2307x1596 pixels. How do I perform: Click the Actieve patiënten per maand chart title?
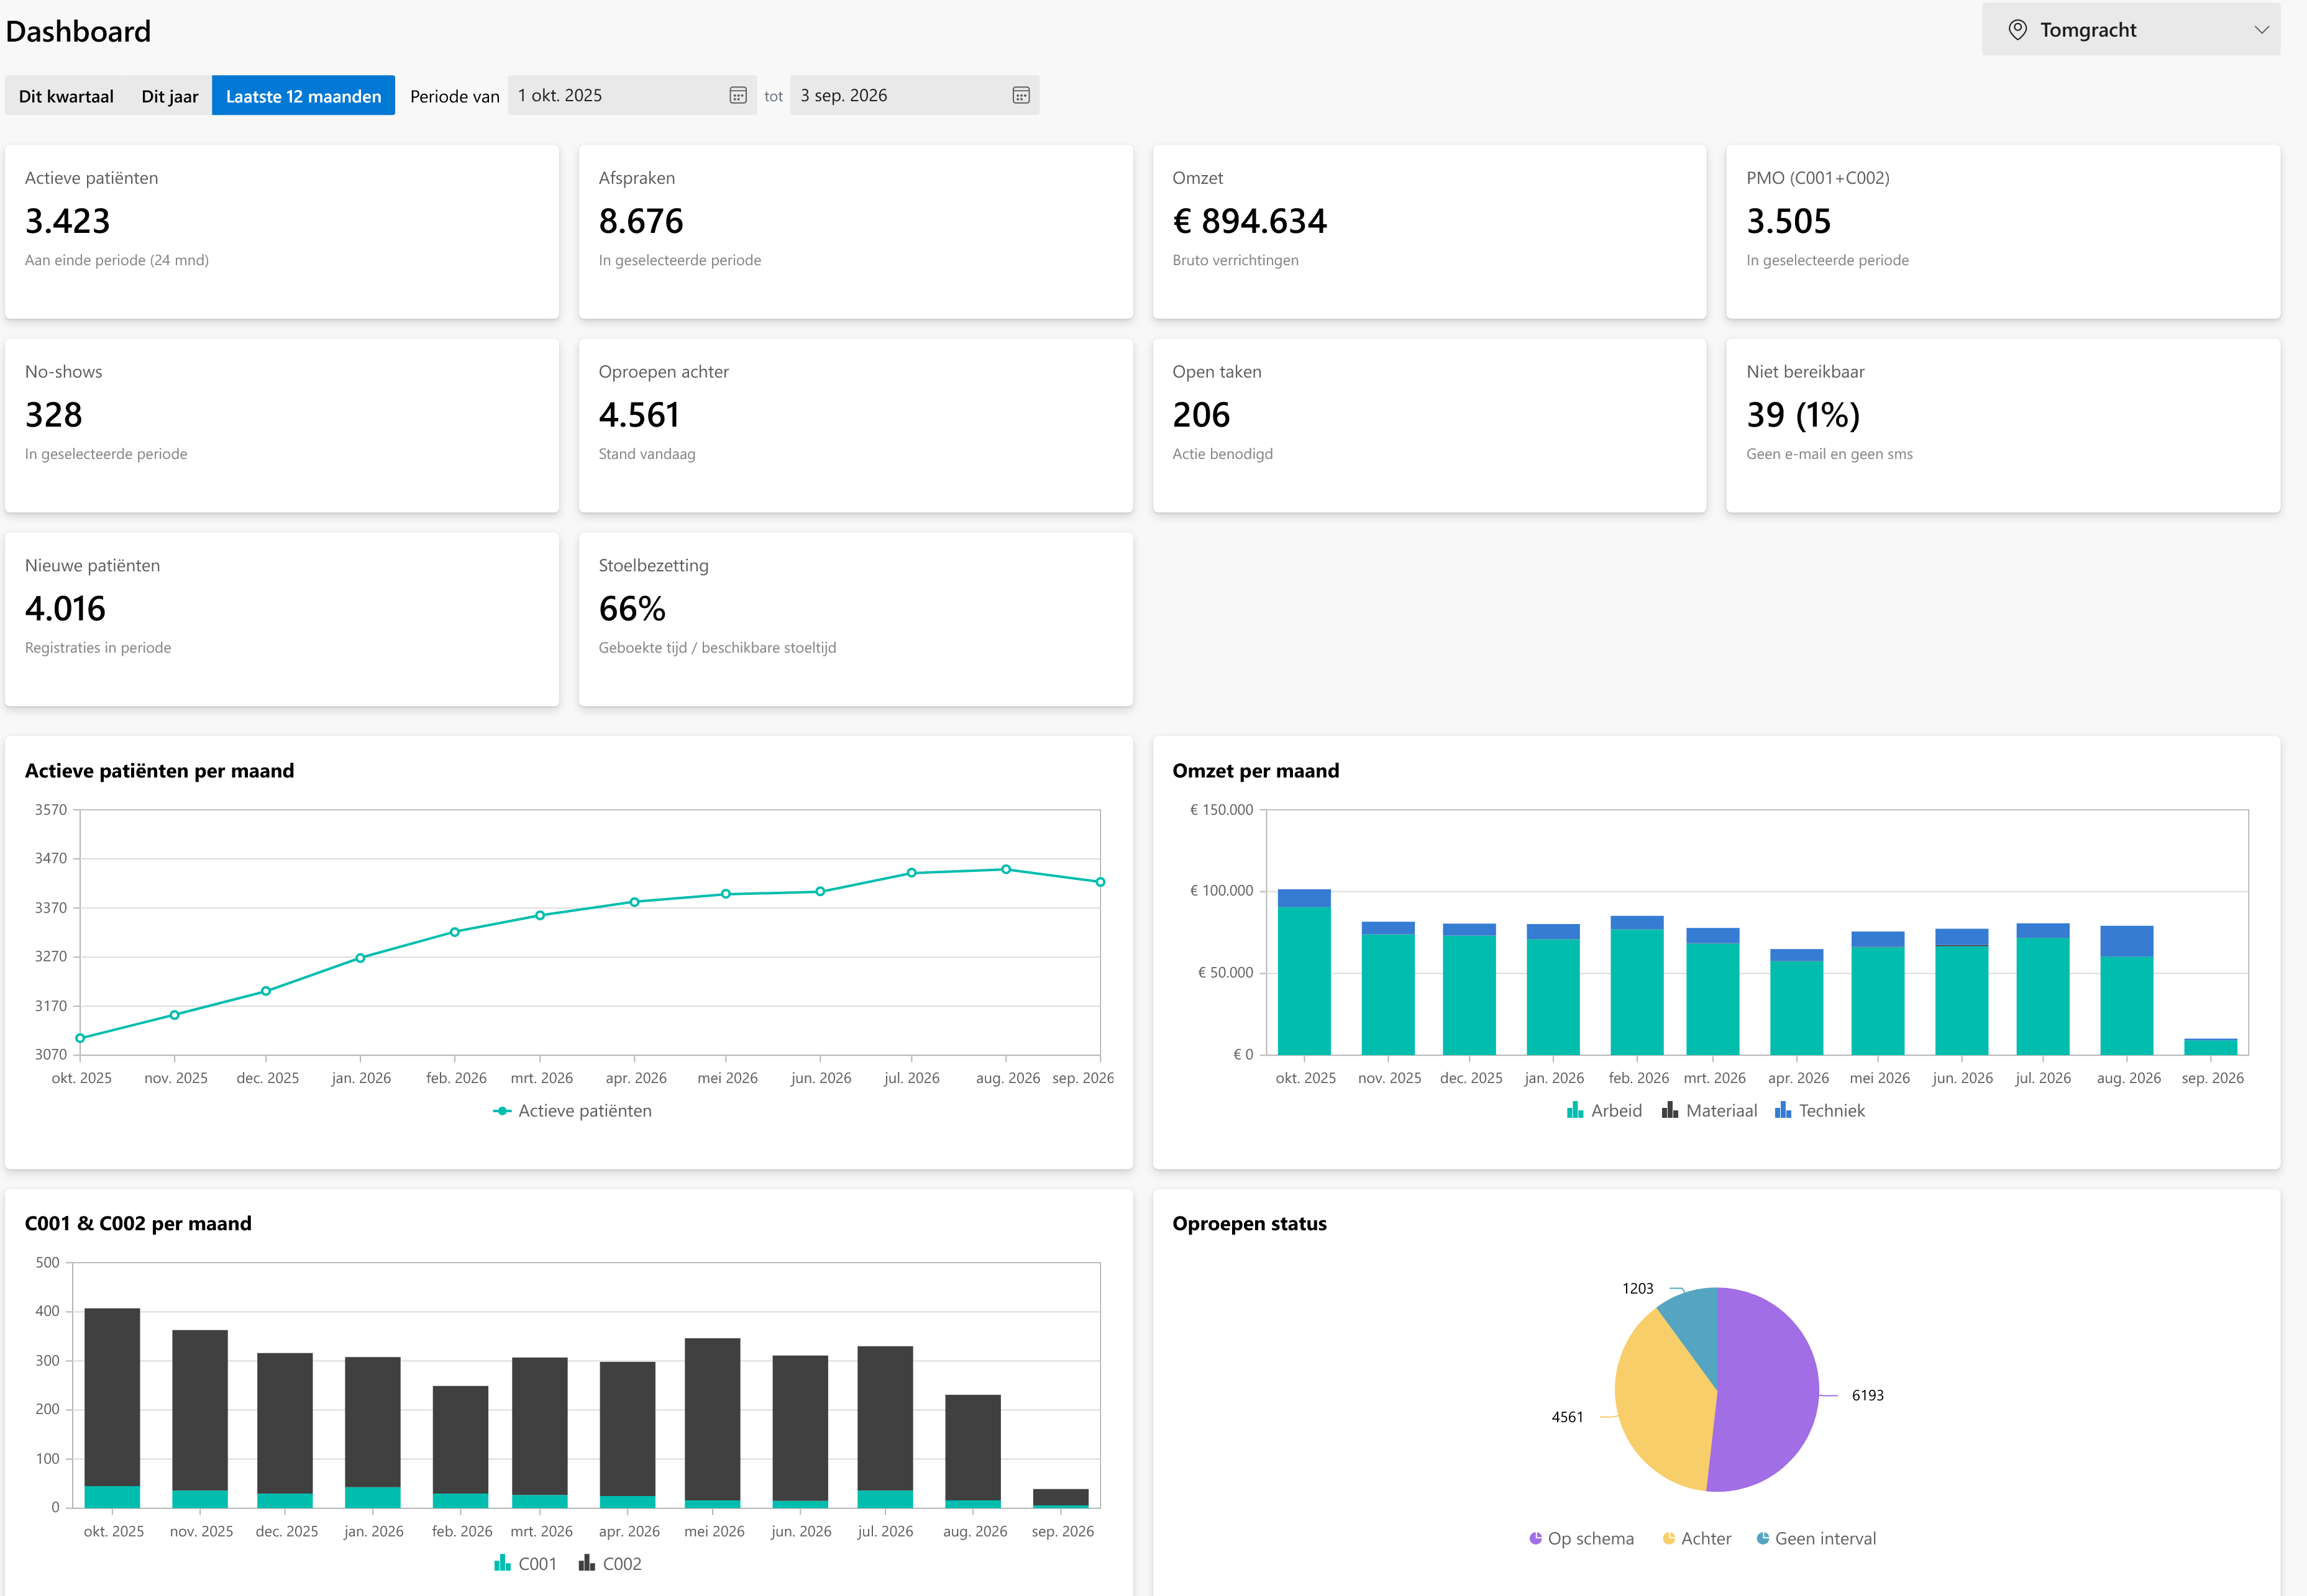159,771
